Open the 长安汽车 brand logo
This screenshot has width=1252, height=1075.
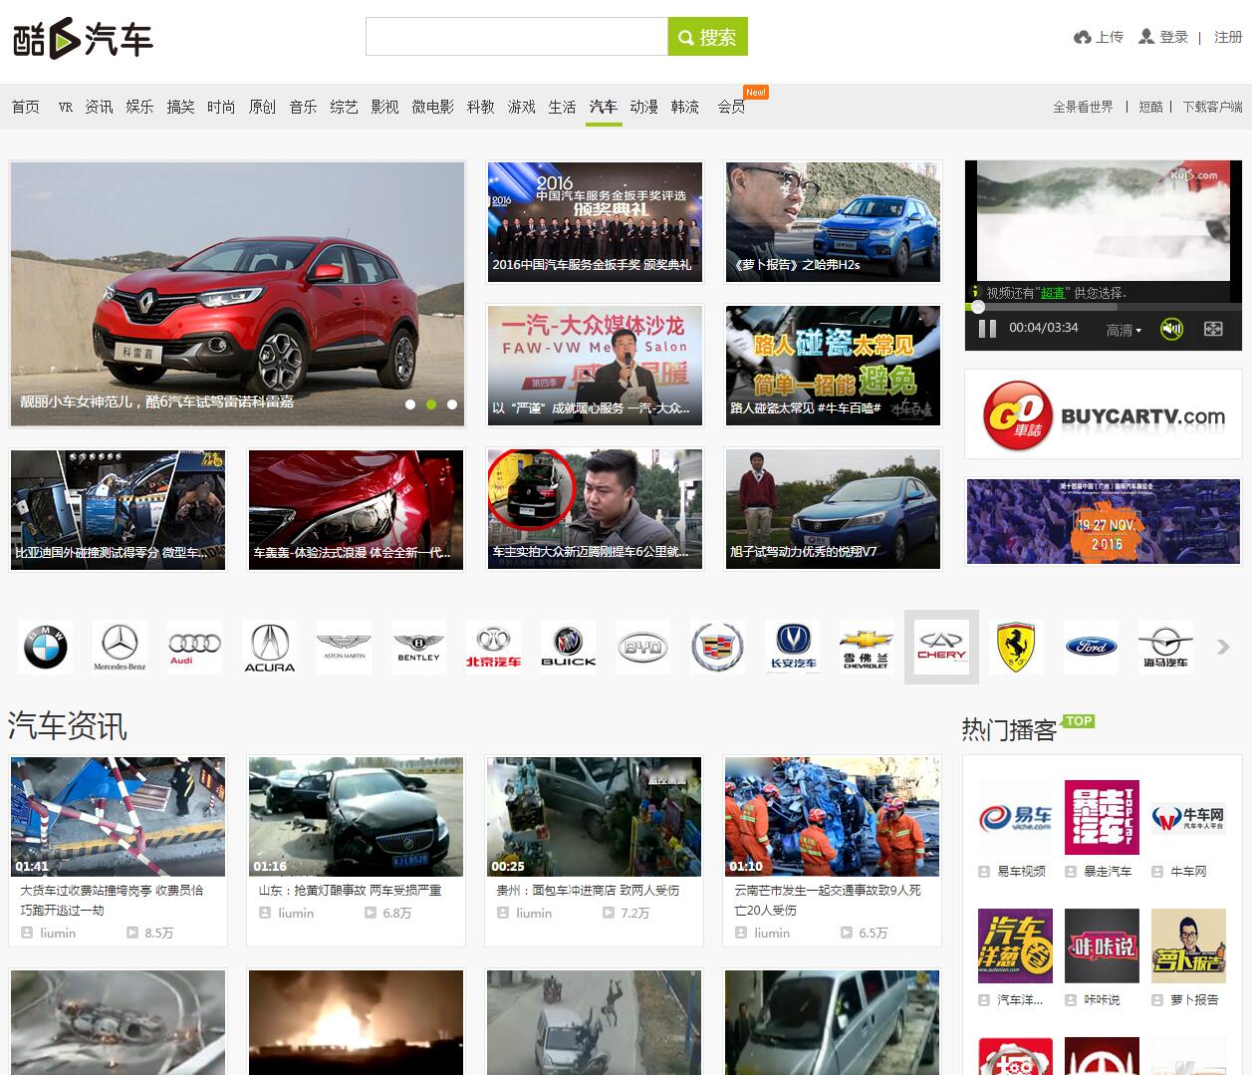coord(792,647)
